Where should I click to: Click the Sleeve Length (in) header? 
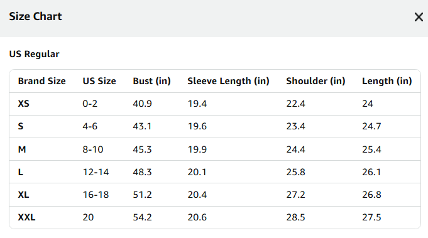229,81
